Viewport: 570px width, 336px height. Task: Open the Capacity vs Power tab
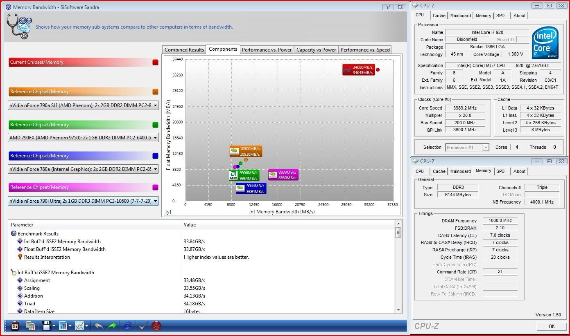(316, 49)
